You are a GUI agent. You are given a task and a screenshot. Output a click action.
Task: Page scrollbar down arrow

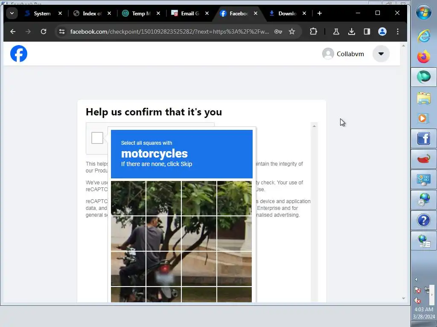[403, 298]
